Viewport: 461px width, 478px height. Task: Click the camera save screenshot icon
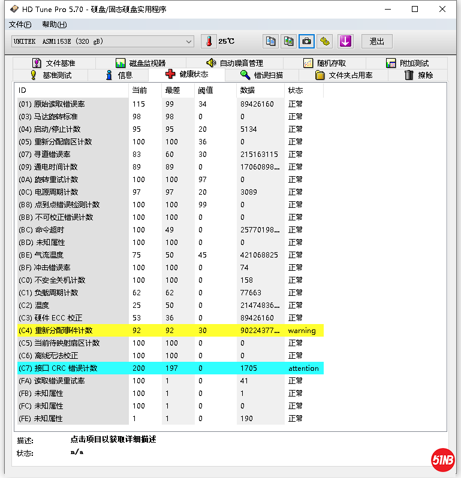click(x=306, y=41)
